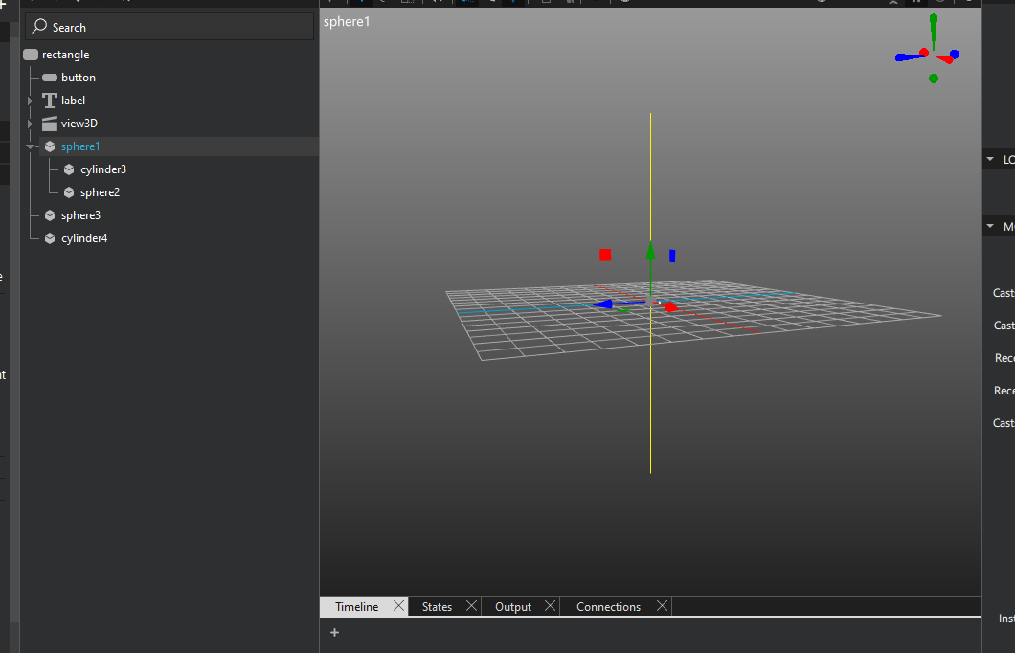Click the red square plane handle on gizmo
Viewport: 1015px width, 653px height.
coord(605,255)
